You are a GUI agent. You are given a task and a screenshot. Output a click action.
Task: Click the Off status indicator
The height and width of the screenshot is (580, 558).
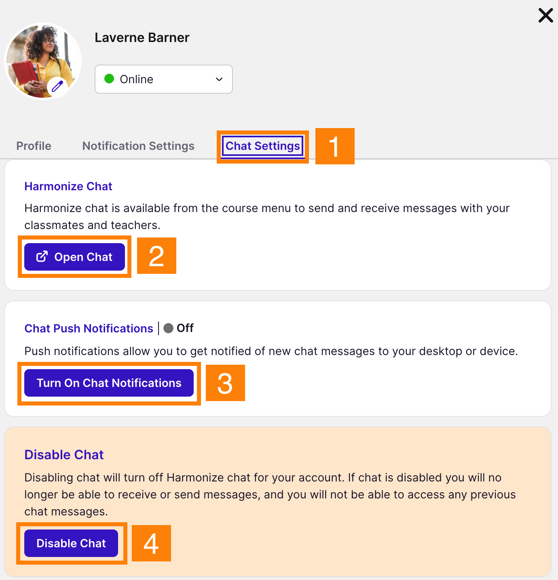pyautogui.click(x=179, y=328)
